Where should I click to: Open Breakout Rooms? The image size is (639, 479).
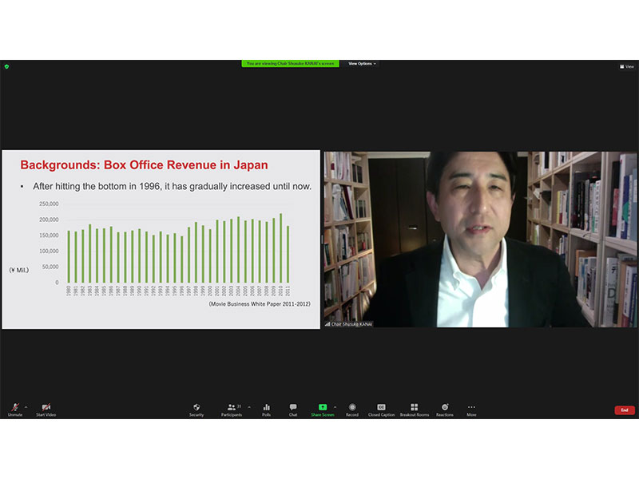(x=414, y=409)
